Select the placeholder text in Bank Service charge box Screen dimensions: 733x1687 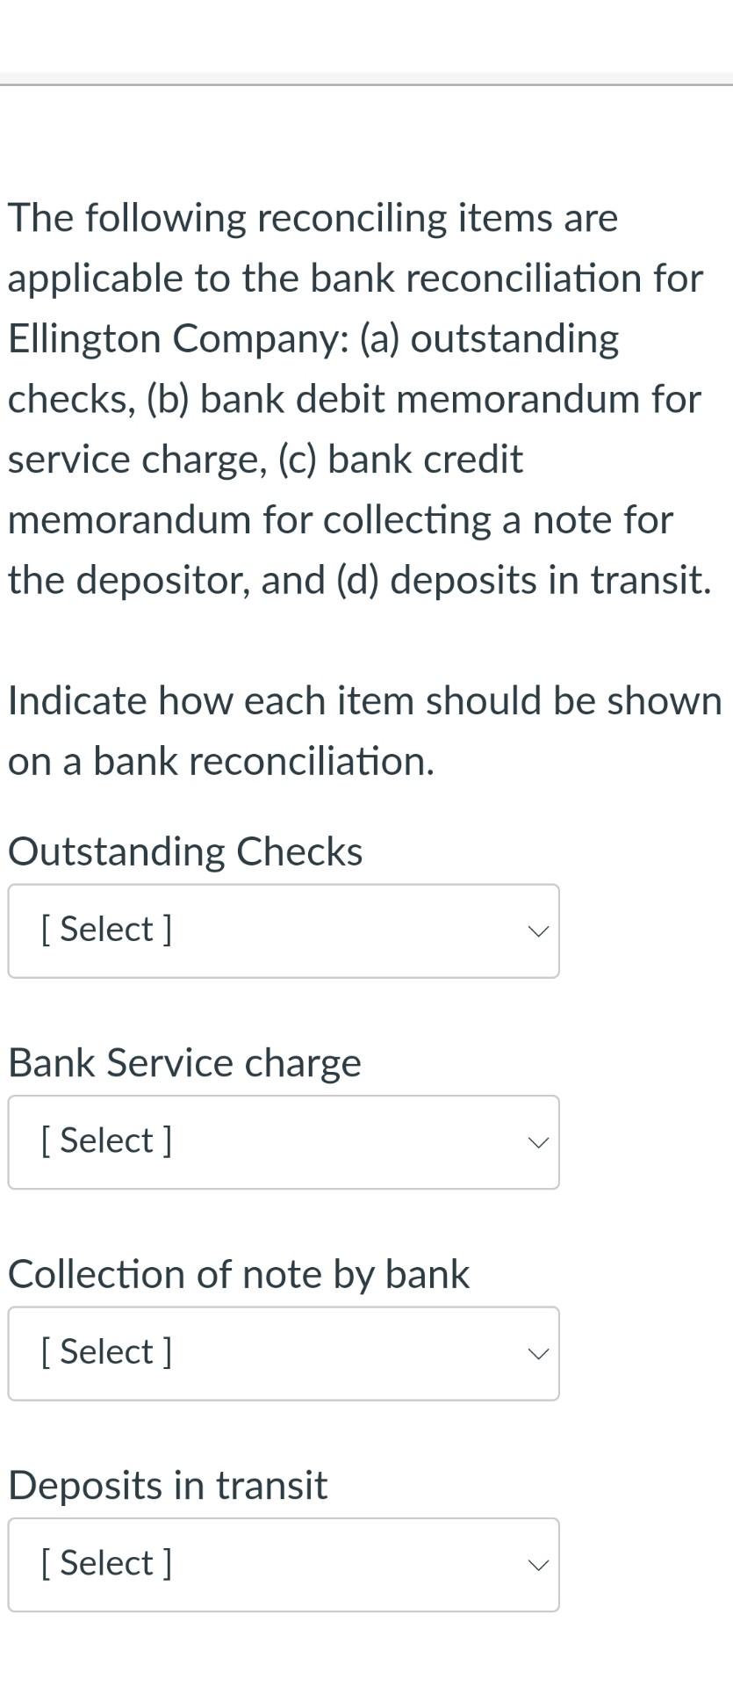[105, 1140]
